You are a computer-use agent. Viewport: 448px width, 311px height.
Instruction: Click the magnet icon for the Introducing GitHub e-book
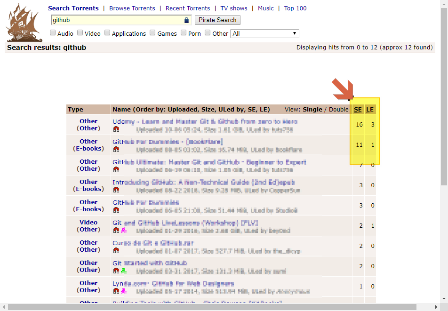(116, 190)
